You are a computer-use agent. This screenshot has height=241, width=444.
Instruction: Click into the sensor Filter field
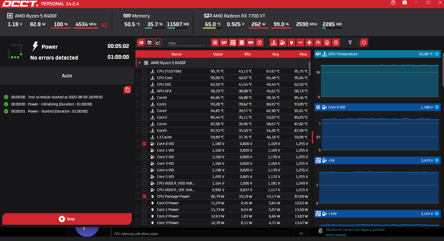[x=186, y=43]
